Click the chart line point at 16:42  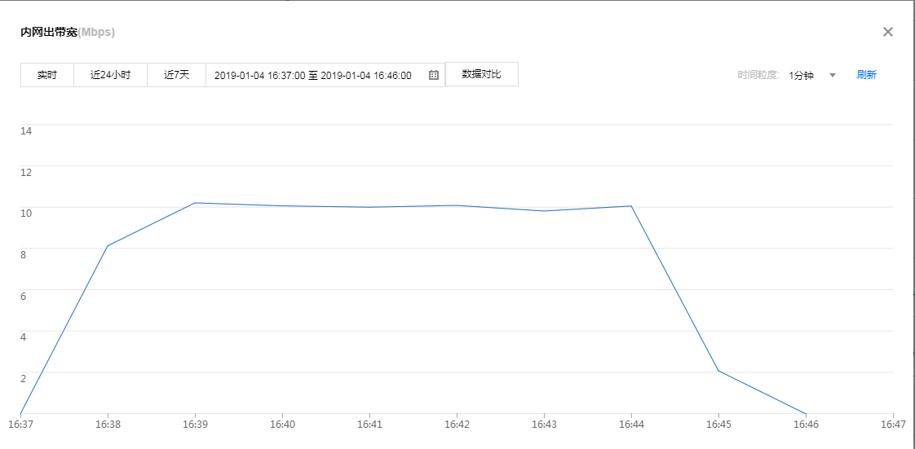click(457, 205)
